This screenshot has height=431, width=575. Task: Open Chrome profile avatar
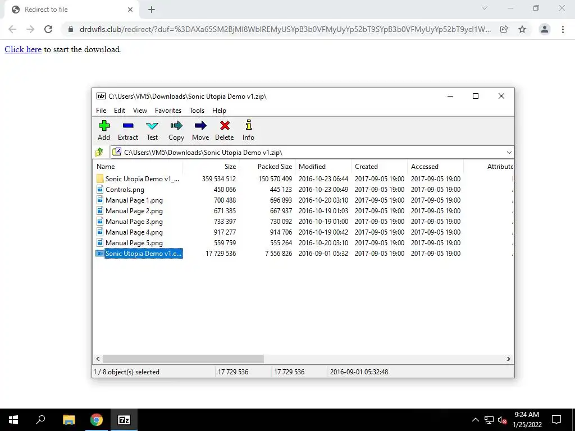[x=545, y=29]
